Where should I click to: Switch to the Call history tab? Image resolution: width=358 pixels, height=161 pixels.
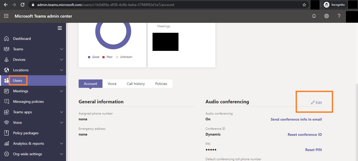point(136,84)
